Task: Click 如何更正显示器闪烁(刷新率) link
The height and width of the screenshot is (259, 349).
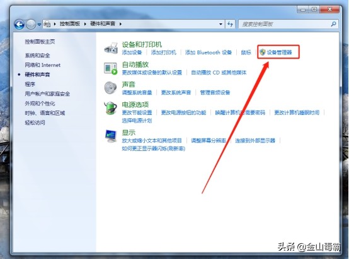Action: 153,148
